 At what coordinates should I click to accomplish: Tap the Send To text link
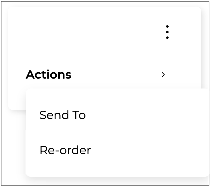pyautogui.click(x=63, y=115)
